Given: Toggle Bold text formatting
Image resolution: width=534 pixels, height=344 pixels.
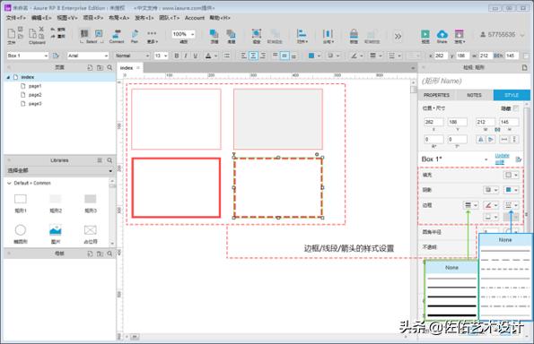Looking at the screenshot, I should [x=177, y=56].
